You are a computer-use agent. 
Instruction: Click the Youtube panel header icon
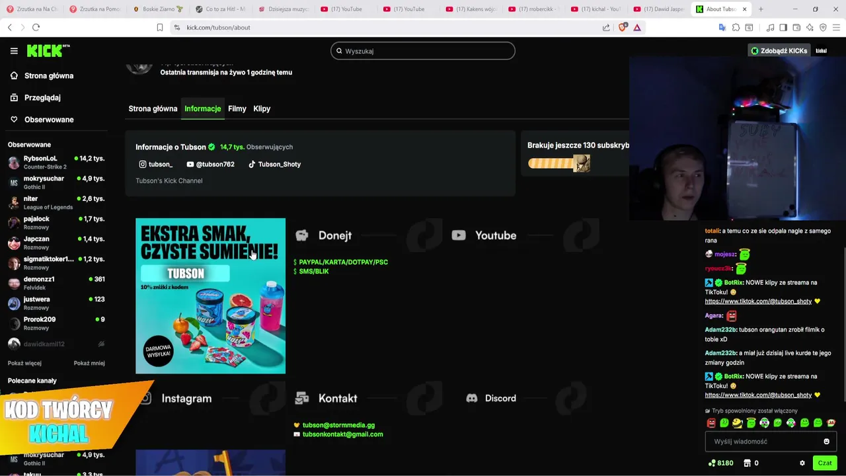[x=459, y=235]
